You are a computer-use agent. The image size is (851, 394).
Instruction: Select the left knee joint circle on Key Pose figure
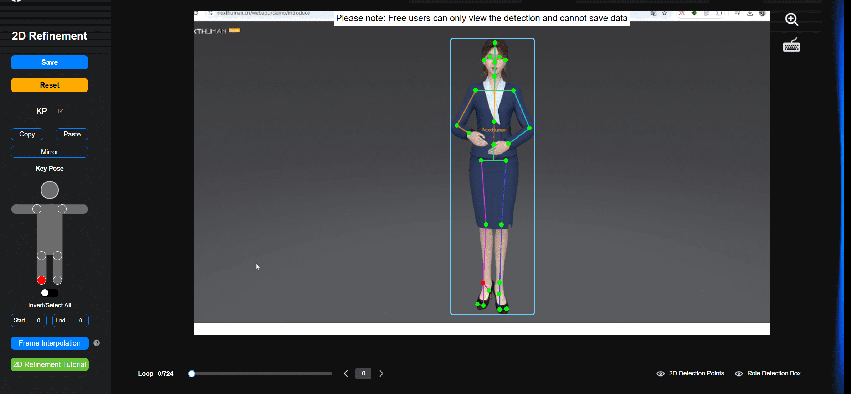coord(41,255)
